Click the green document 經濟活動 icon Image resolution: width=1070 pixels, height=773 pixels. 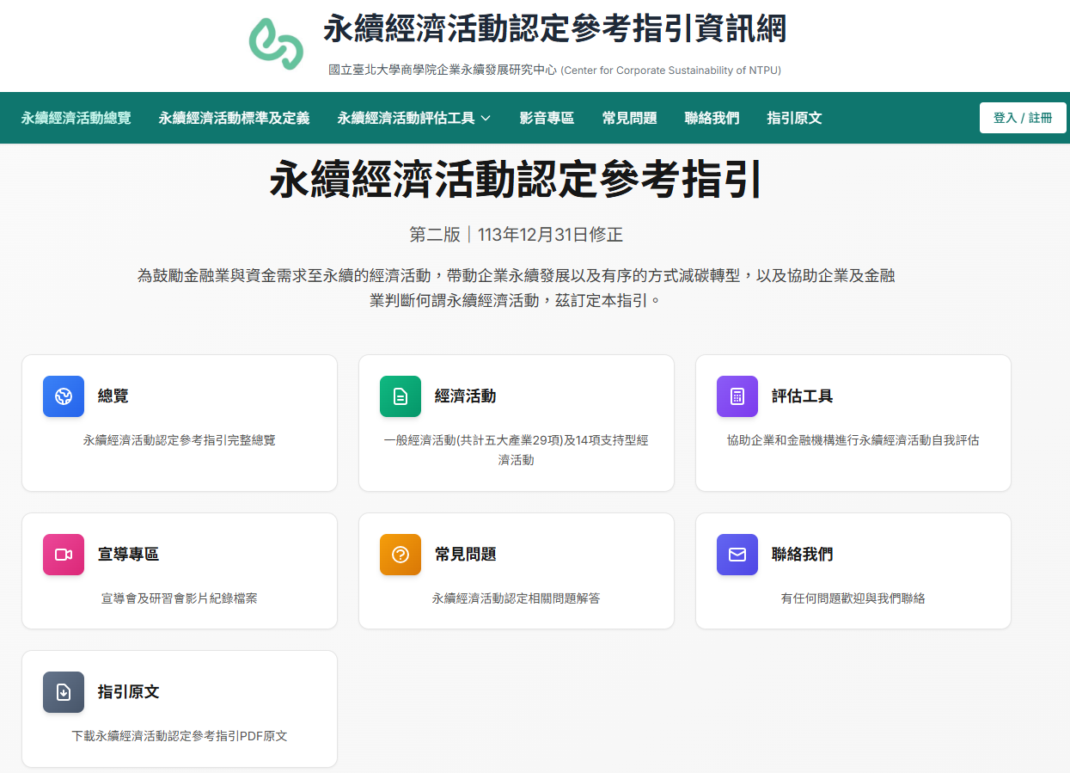pos(400,396)
